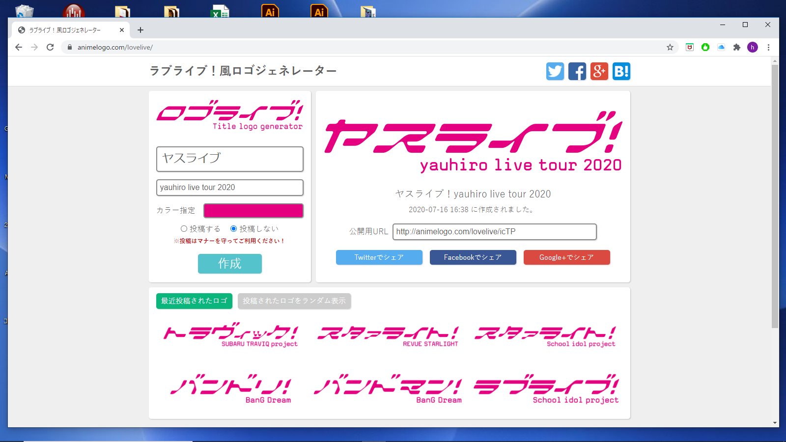Click the generated ヤスライブ! logo image
Screen dimensions: 786x442
[473, 142]
